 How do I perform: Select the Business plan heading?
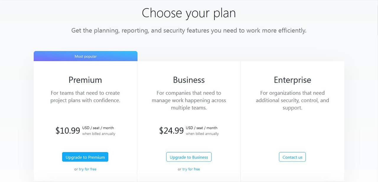coord(189,80)
